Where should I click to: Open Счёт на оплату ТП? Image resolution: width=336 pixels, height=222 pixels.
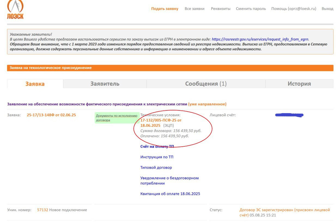tap(157, 147)
